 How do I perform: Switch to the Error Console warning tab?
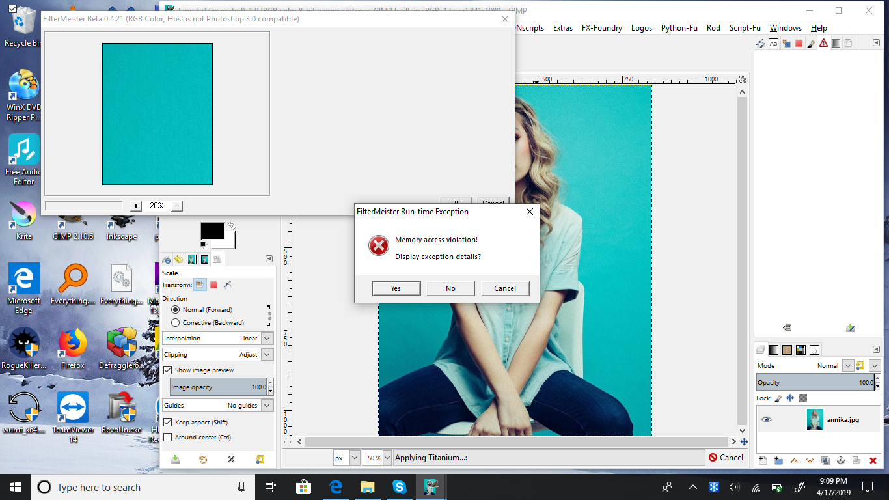824,44
